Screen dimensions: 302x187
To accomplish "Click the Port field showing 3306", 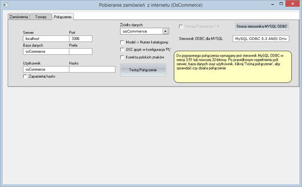I will click(x=81, y=38).
